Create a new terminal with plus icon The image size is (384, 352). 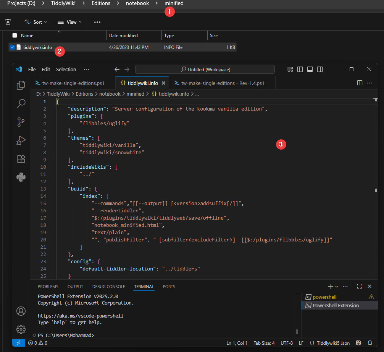click(331, 286)
